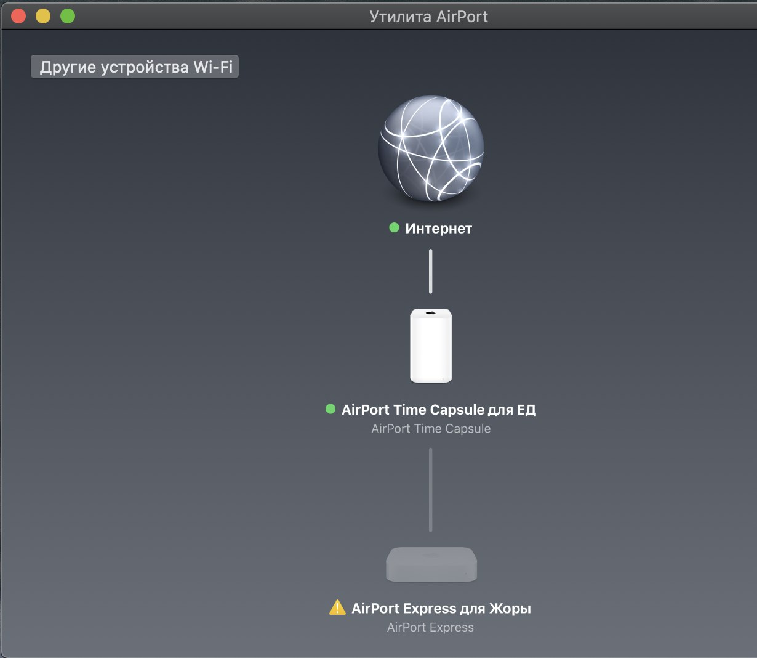Click the green status dot beside AirPort Time Capsule
Screen dimensions: 757x658
[330, 409]
